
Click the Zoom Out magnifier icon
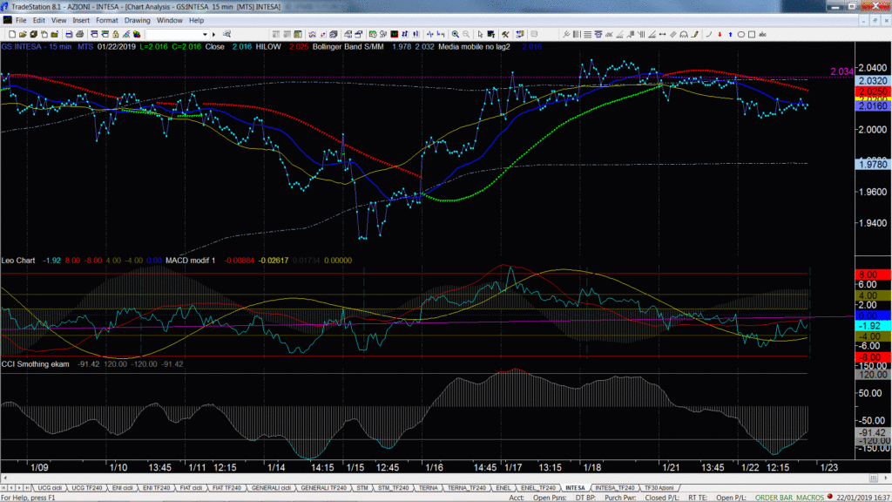(x=466, y=34)
